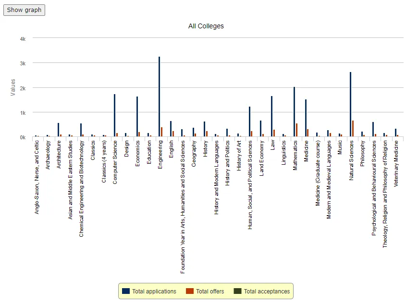
Task: Click the Law applications bar
Action: point(272,116)
